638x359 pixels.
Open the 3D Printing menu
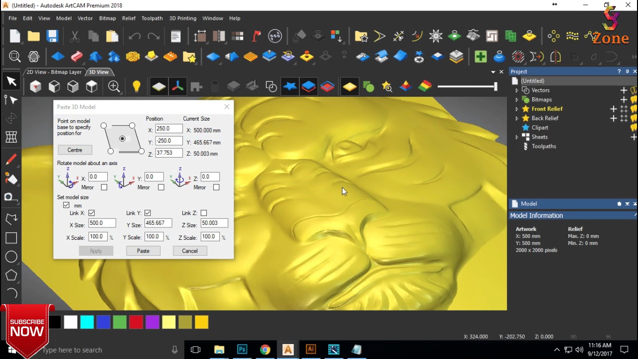click(183, 18)
